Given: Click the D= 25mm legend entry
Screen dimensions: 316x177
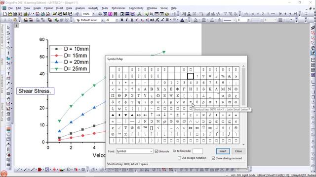Looking at the screenshot, I should [76, 69].
